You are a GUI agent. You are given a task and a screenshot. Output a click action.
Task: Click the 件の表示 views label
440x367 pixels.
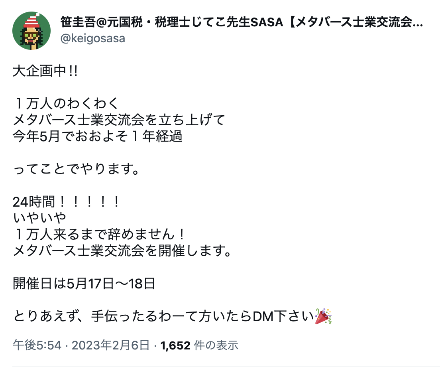(216, 345)
